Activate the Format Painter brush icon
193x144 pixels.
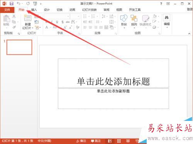click(x=14, y=27)
